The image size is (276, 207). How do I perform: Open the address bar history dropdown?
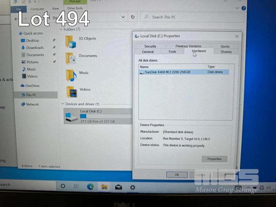tap(124, 17)
